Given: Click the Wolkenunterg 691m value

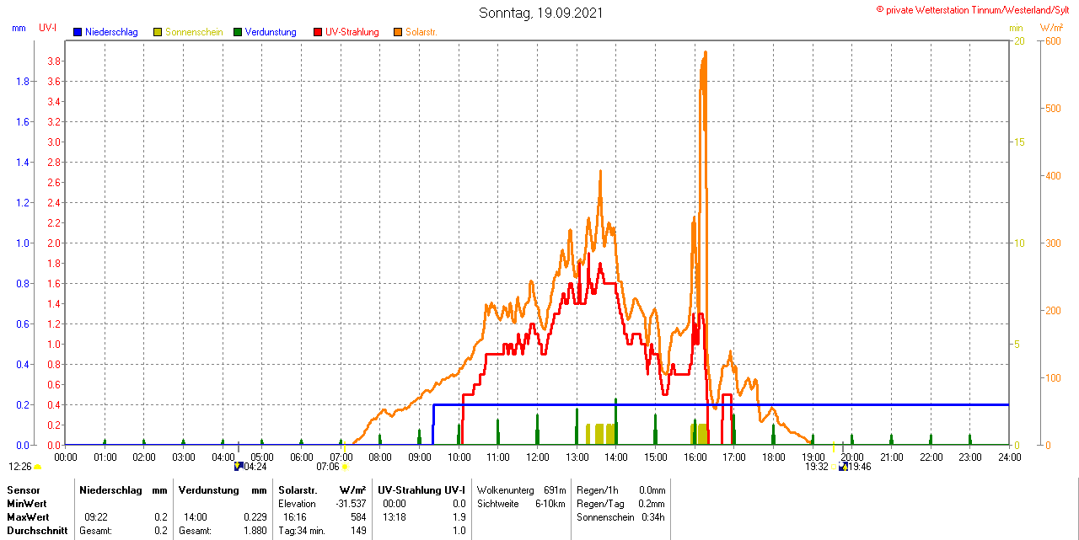Looking at the screenshot, I should (x=555, y=489).
